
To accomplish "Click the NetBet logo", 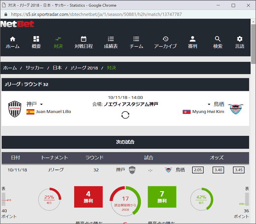I will pyautogui.click(x=17, y=24).
